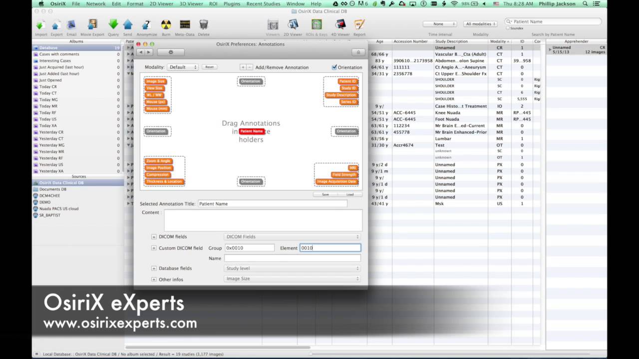639x359 pixels.
Task: Open the Query tool
Action: 113,25
